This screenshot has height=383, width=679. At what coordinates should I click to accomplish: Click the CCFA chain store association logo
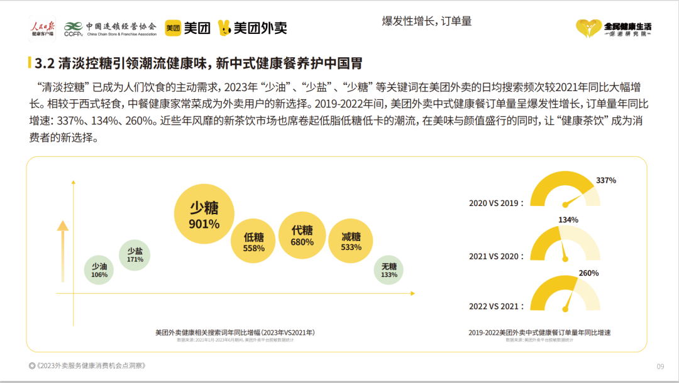tap(74, 28)
